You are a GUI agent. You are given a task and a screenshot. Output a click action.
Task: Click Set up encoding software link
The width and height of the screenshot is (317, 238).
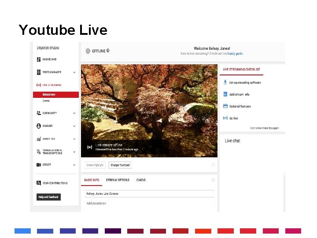pos(245,82)
